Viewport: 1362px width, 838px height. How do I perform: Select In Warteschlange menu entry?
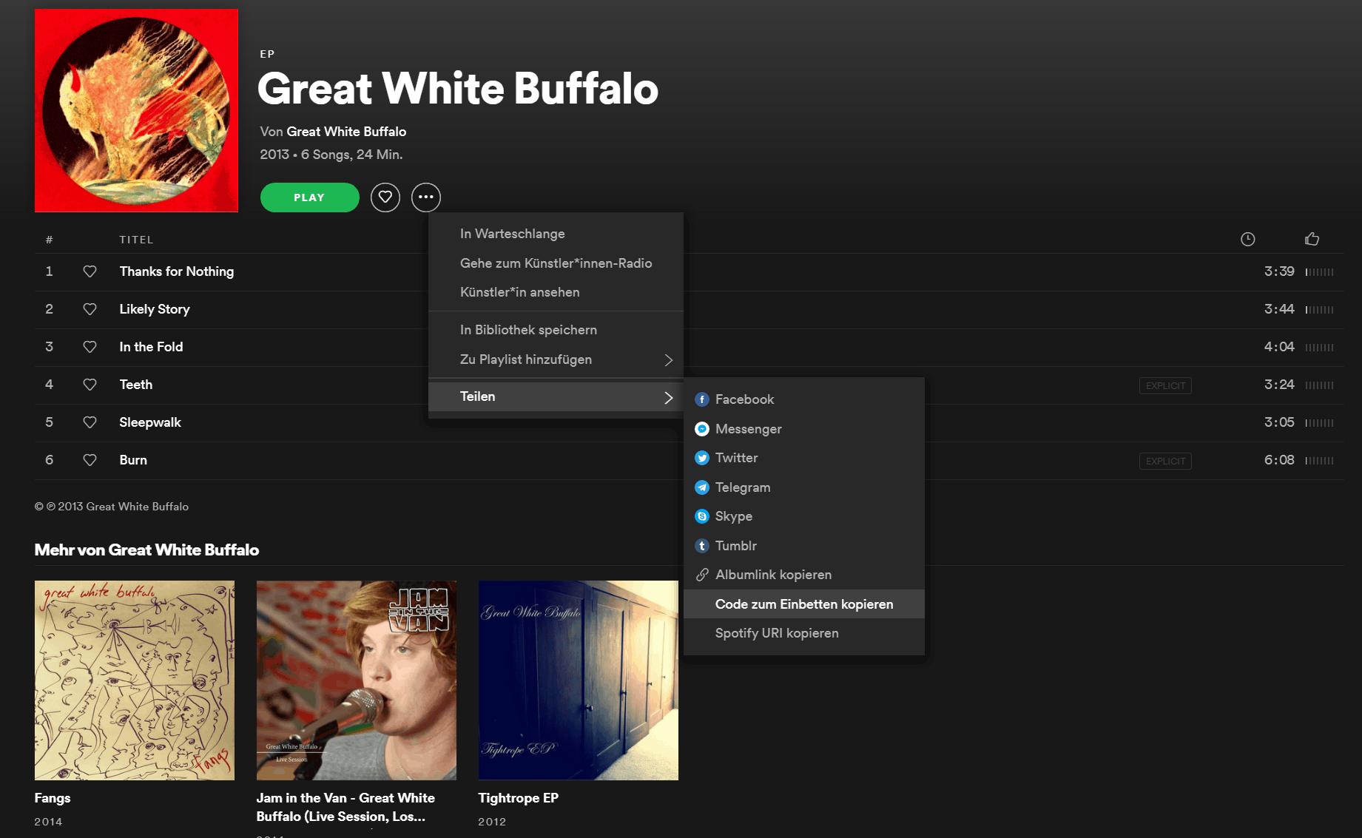[x=556, y=234]
